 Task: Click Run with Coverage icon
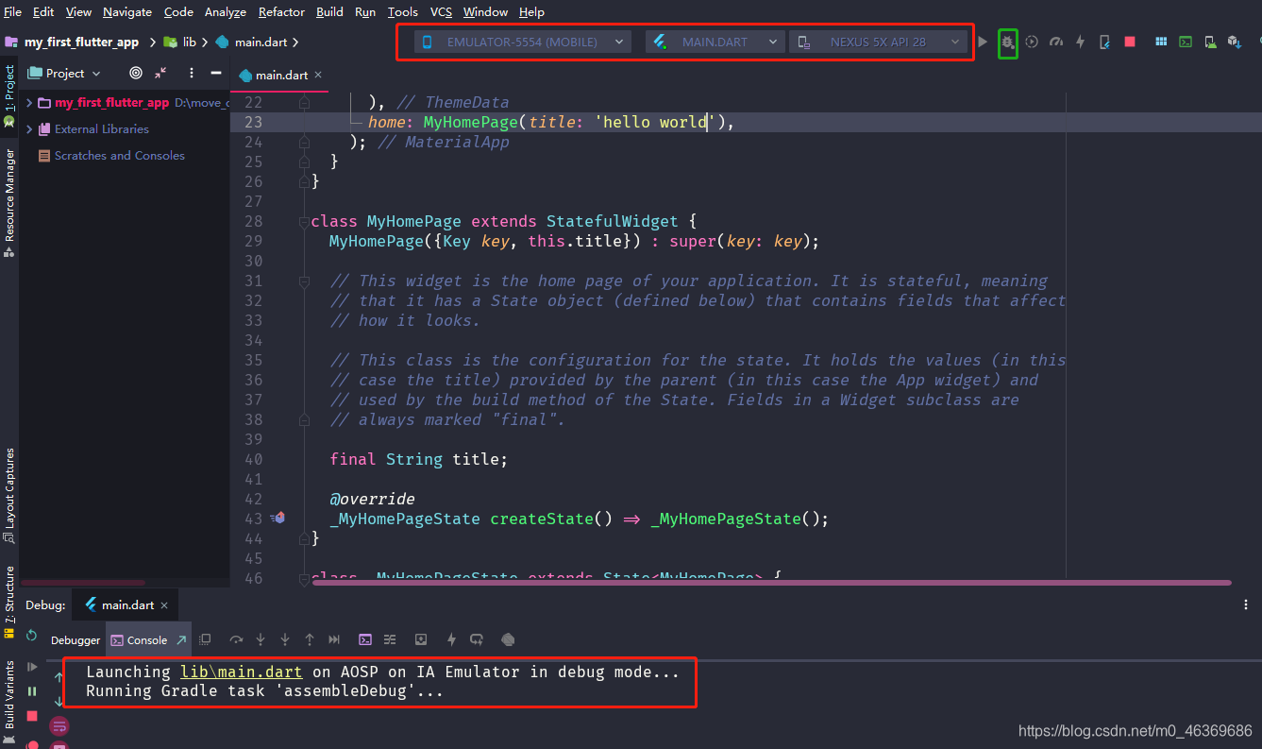click(x=1032, y=42)
